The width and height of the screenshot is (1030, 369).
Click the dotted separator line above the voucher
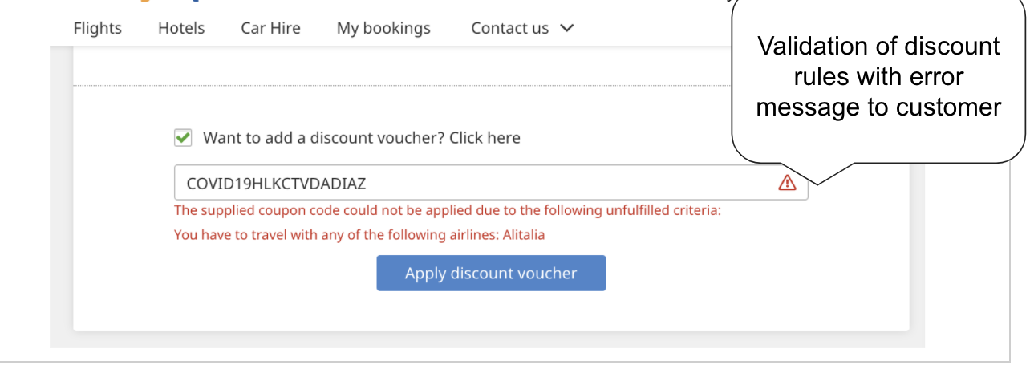402,85
